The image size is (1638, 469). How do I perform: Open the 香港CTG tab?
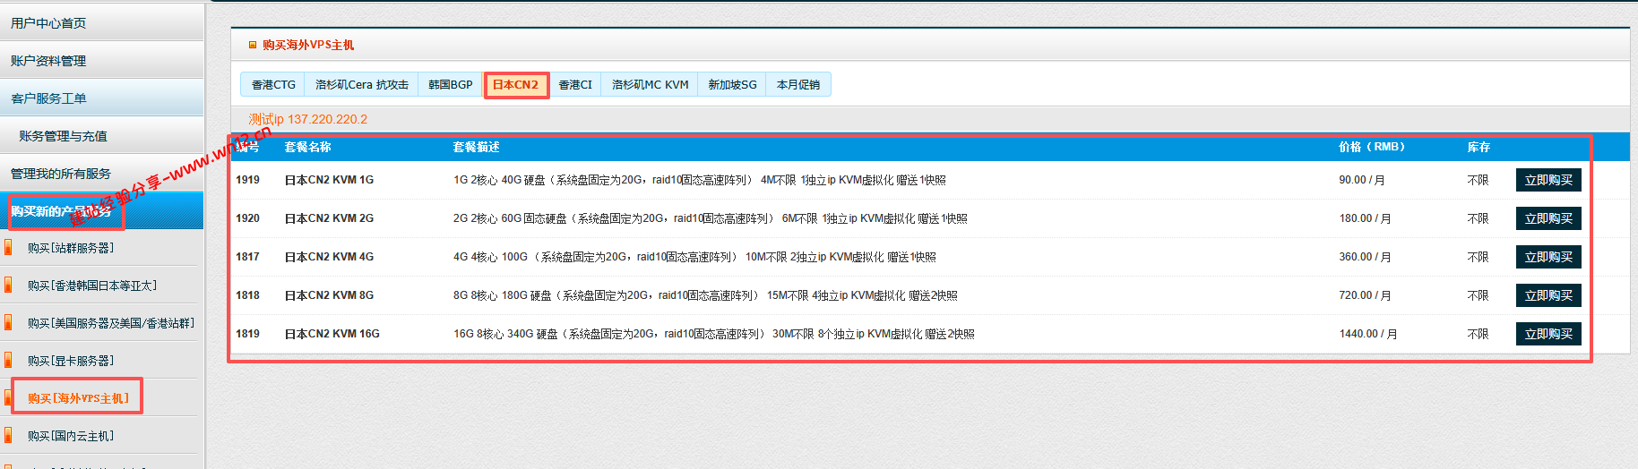[x=273, y=85]
